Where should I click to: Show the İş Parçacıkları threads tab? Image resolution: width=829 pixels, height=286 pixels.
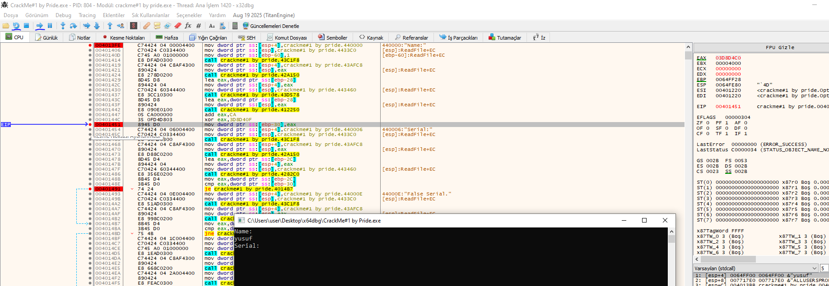point(458,37)
